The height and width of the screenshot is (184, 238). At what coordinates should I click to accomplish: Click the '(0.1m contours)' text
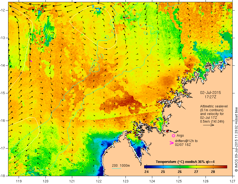tap(211, 110)
